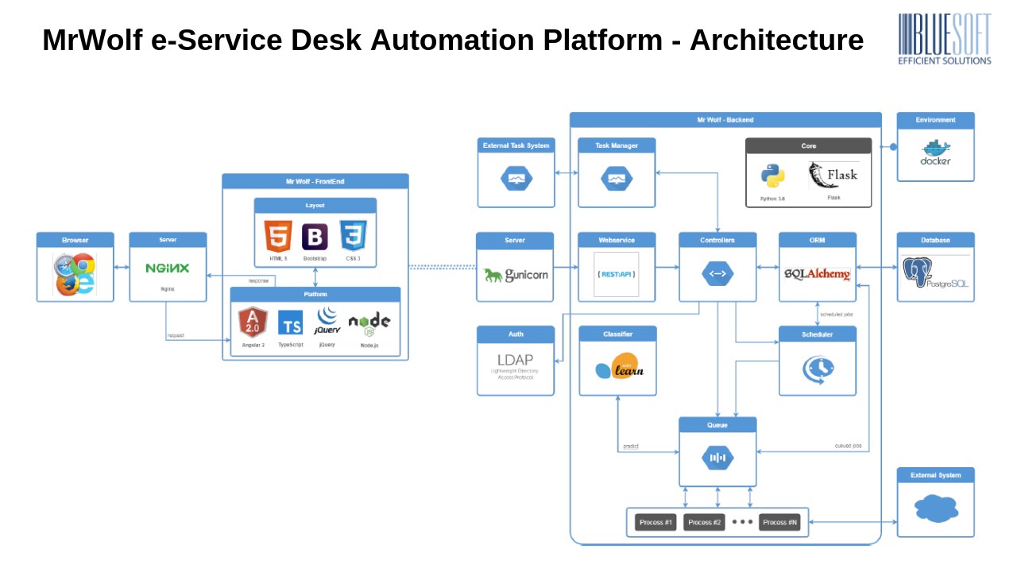Click the Scheduler clock icon
Screen dimensions: 1017x572
818,368
